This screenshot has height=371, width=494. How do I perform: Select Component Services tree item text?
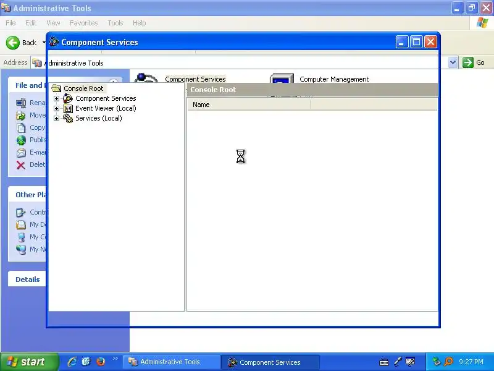(106, 98)
